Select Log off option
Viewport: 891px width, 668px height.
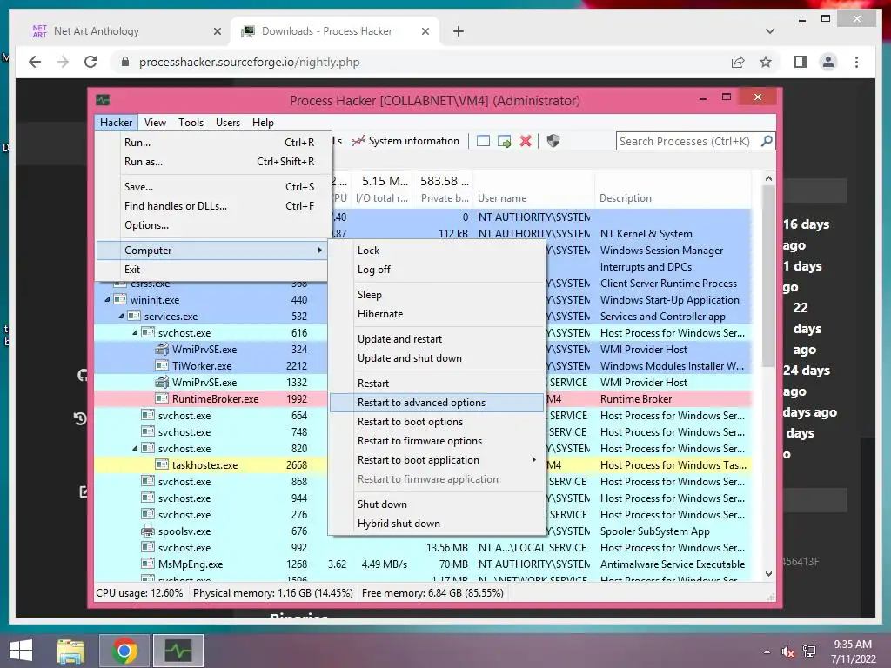tap(437, 270)
